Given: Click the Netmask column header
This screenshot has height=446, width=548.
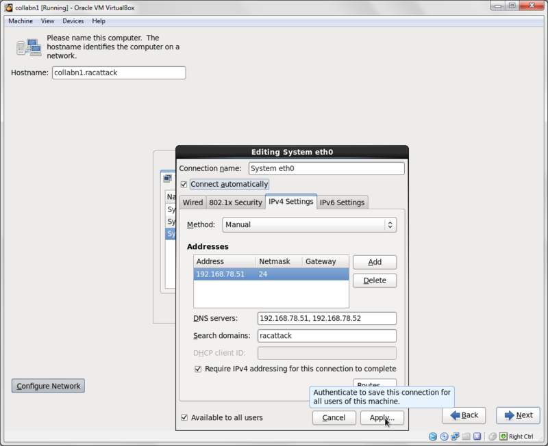Looking at the screenshot, I should tap(279, 261).
